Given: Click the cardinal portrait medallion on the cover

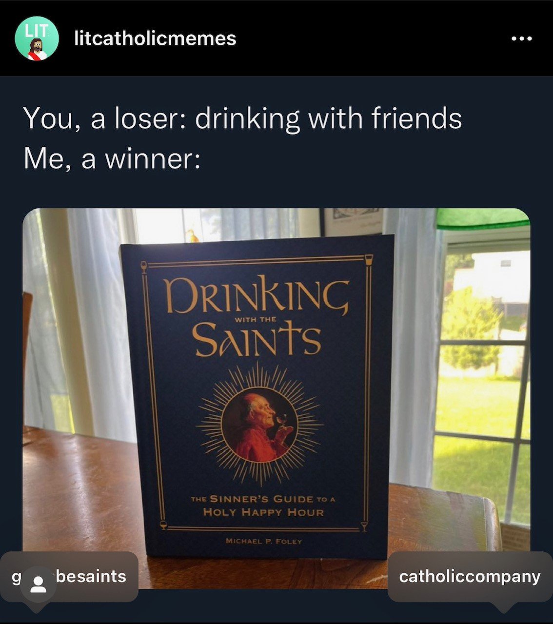Looking at the screenshot, I should (x=259, y=424).
